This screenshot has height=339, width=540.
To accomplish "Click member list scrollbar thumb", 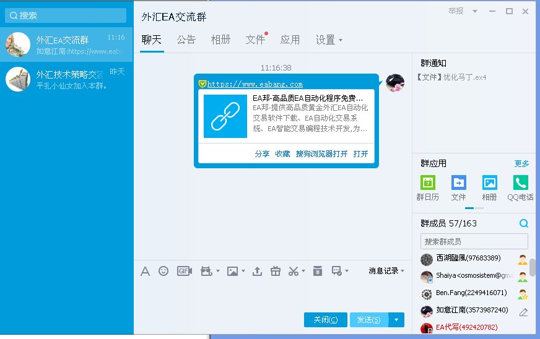I will [533, 267].
